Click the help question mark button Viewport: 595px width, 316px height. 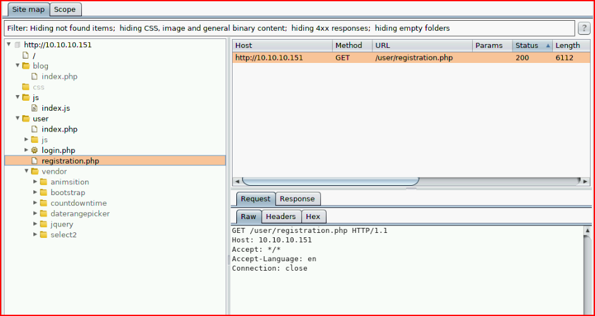[x=584, y=28]
